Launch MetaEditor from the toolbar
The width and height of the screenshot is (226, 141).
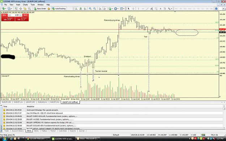49,9
